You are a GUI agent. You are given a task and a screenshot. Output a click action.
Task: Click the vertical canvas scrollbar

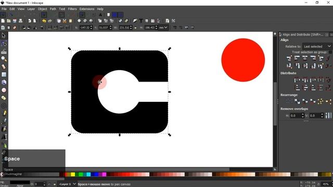click(x=275, y=104)
